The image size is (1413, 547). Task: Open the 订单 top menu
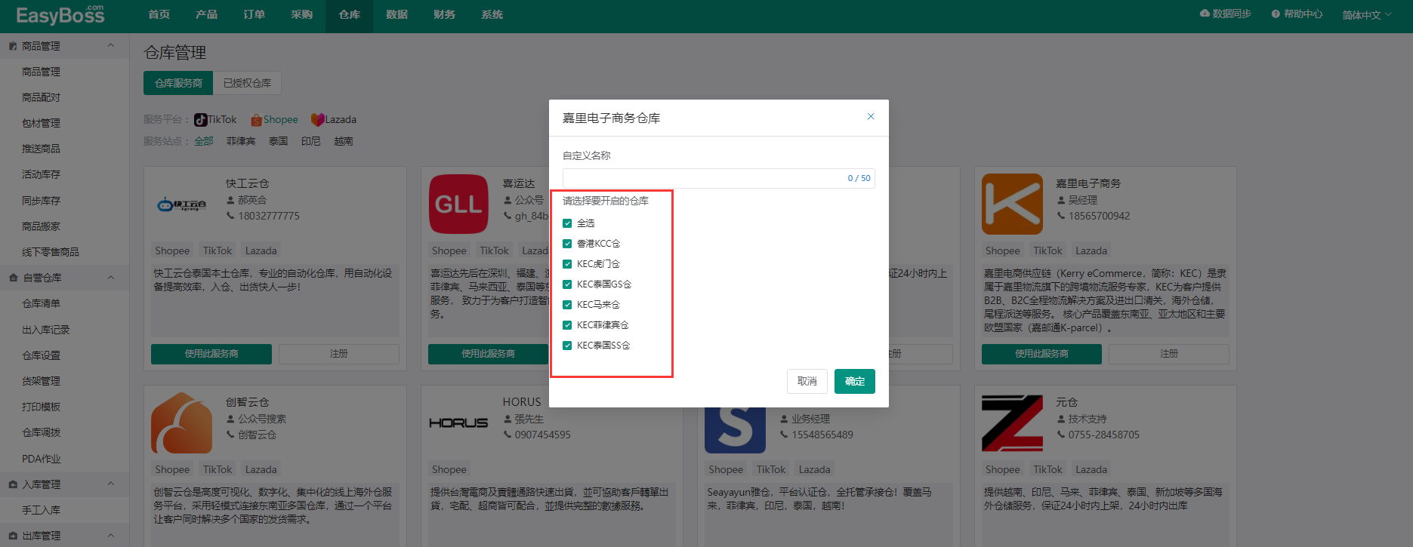254,14
